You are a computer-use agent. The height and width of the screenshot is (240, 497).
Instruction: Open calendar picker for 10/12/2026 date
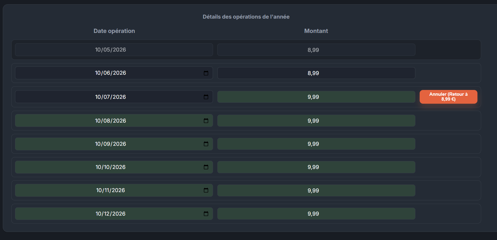coord(206,214)
